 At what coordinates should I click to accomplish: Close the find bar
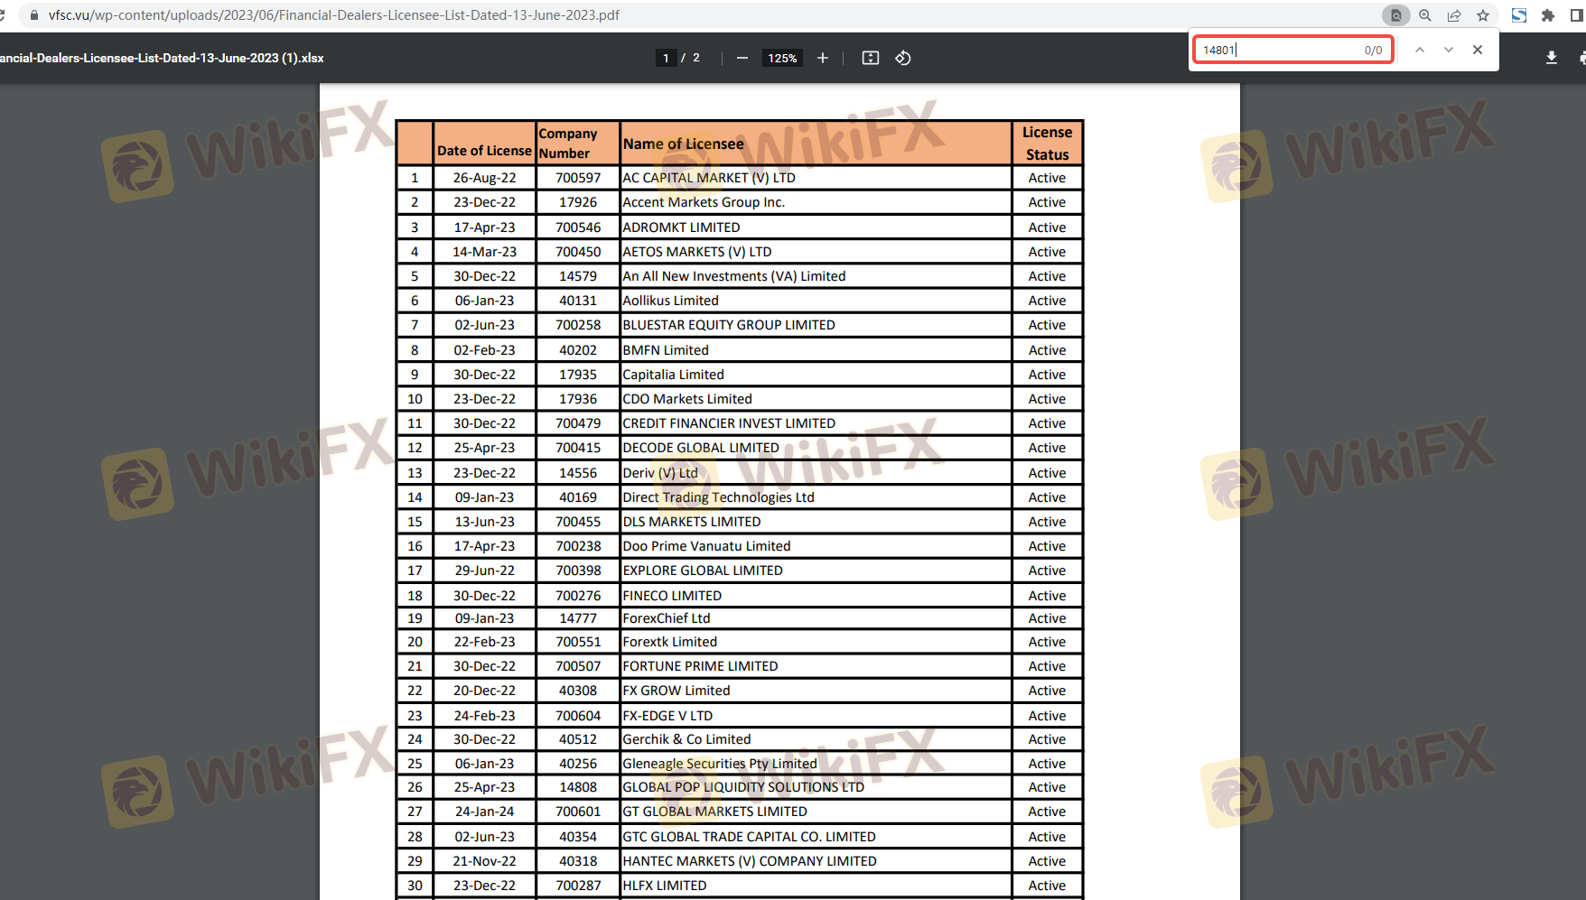click(1478, 50)
